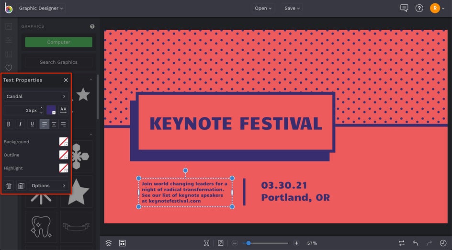The width and height of the screenshot is (452, 250).
Task: Select the small star graphic thumbnail
Action: (x=83, y=94)
